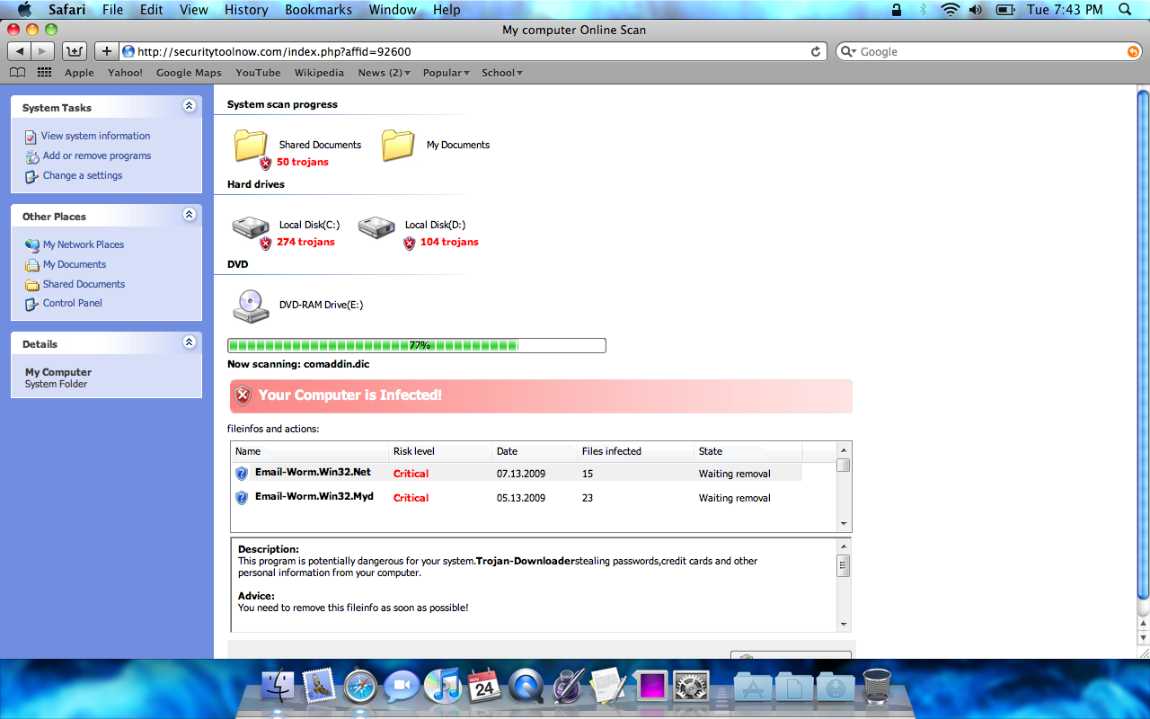Click the scan progress bar at 77%
This screenshot has width=1150, height=719.
[x=417, y=345]
